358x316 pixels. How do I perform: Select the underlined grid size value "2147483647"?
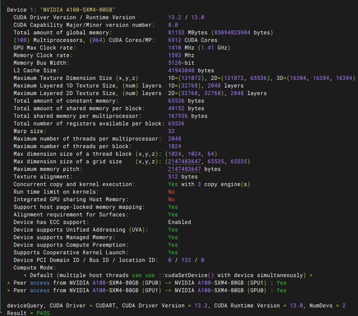point(184,161)
